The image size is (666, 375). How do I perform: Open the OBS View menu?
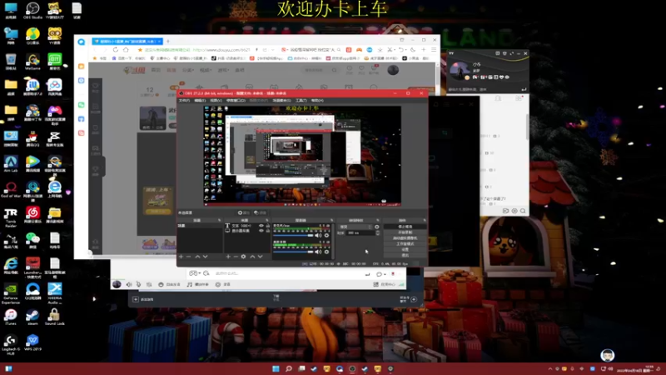point(216,100)
